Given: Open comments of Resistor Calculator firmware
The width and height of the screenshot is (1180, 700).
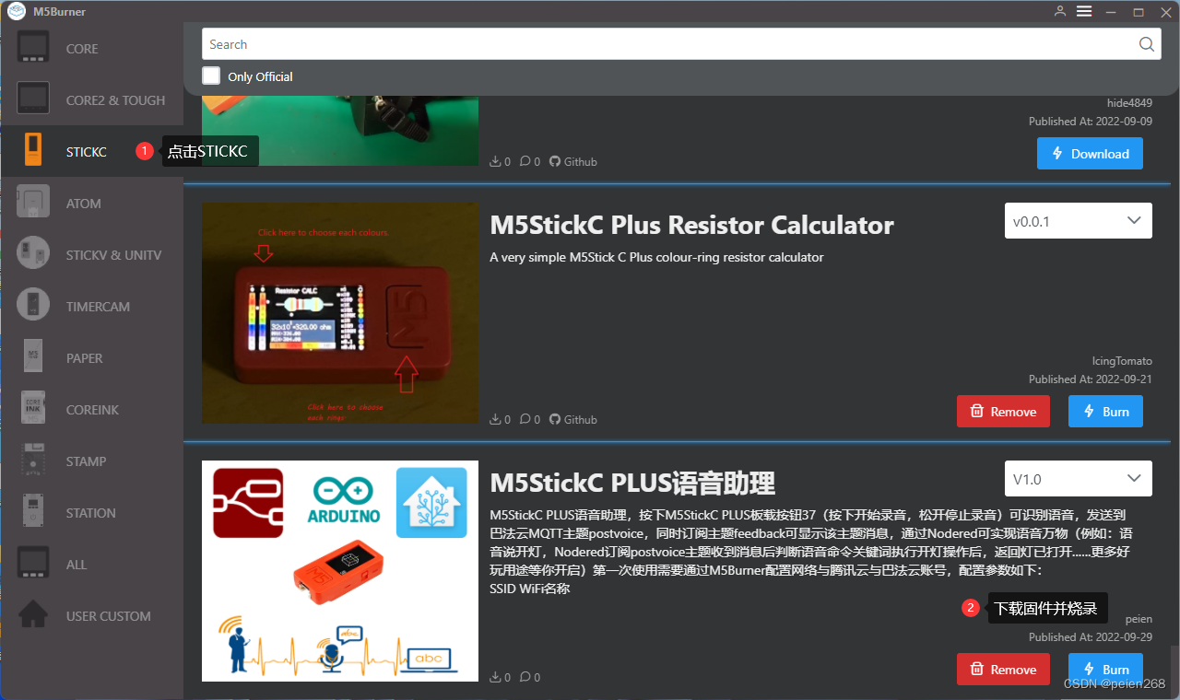Looking at the screenshot, I should click(529, 419).
